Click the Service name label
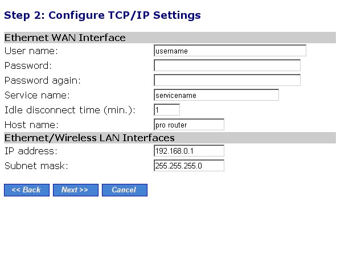The height and width of the screenshot is (255, 357). click(x=37, y=95)
